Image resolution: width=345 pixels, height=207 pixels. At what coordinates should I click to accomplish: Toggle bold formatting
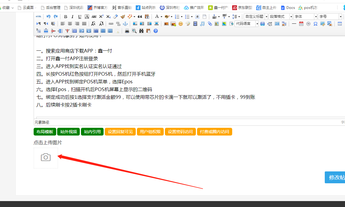65,17
